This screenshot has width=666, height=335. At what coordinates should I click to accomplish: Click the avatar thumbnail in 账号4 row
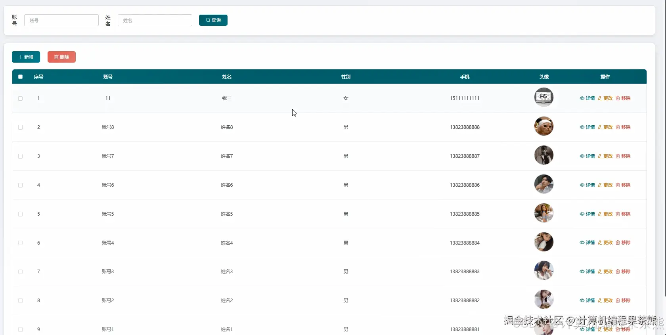point(544,242)
